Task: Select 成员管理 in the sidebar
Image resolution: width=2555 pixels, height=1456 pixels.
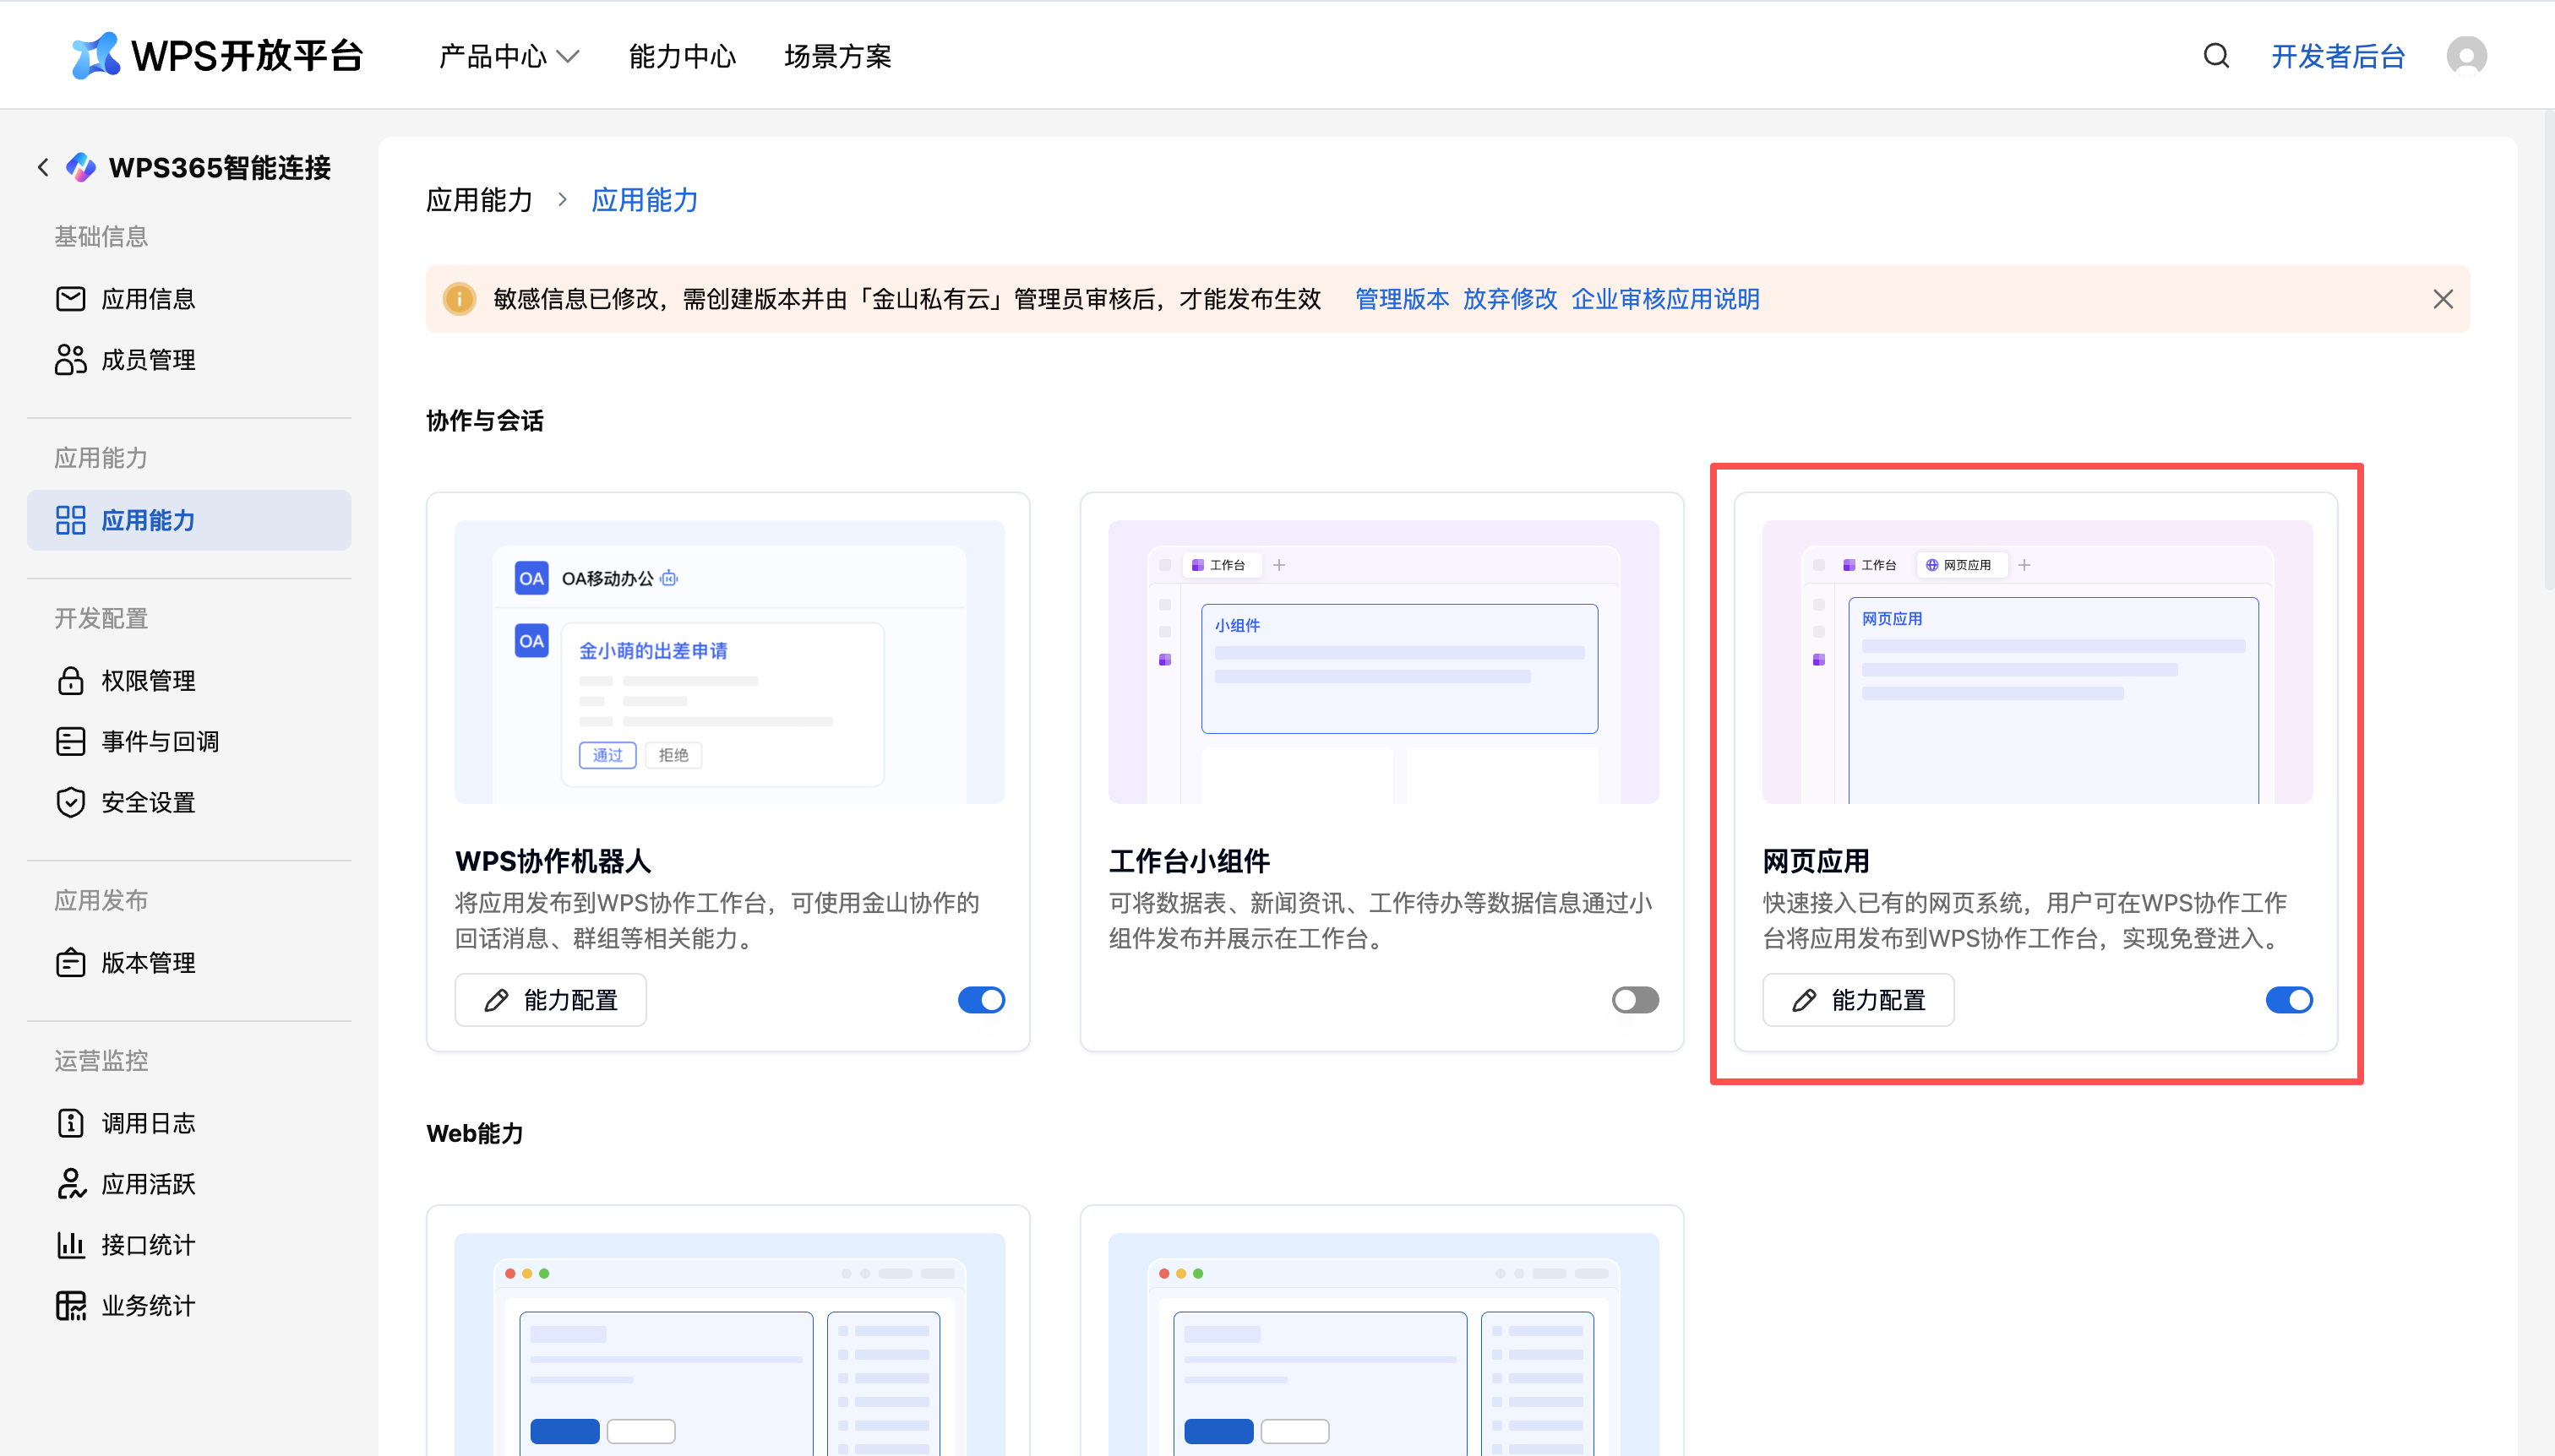Action: pos(189,359)
